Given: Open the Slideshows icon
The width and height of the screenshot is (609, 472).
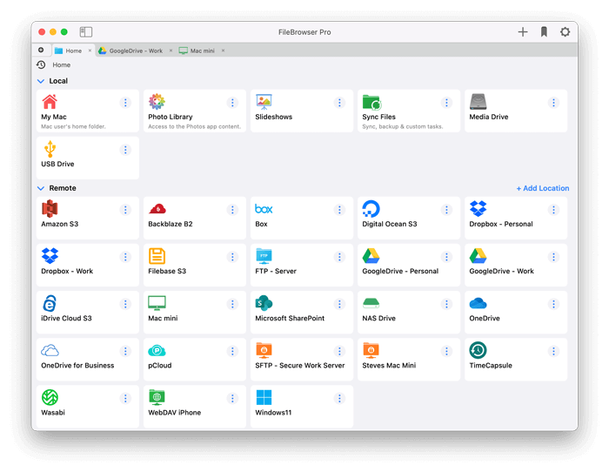Looking at the screenshot, I should [264, 102].
